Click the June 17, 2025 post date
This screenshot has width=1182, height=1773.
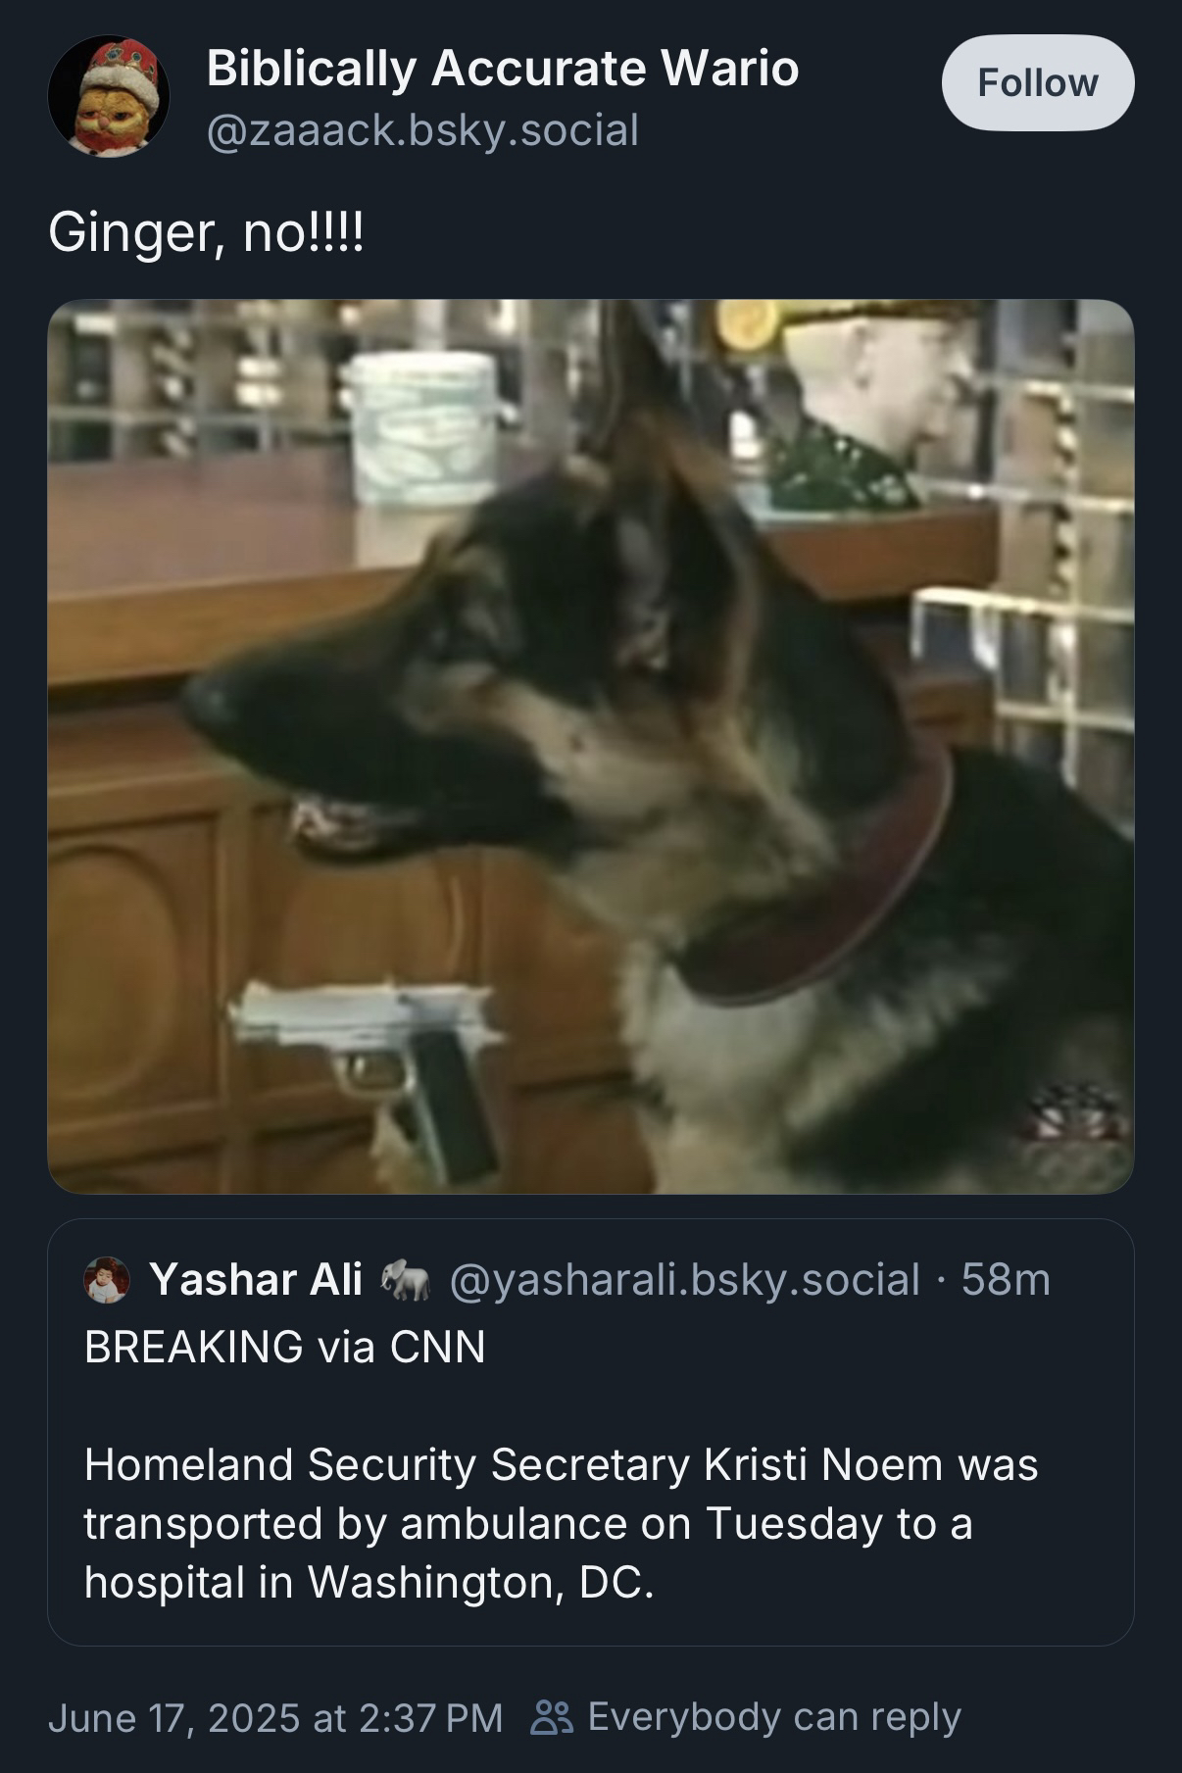(274, 1717)
